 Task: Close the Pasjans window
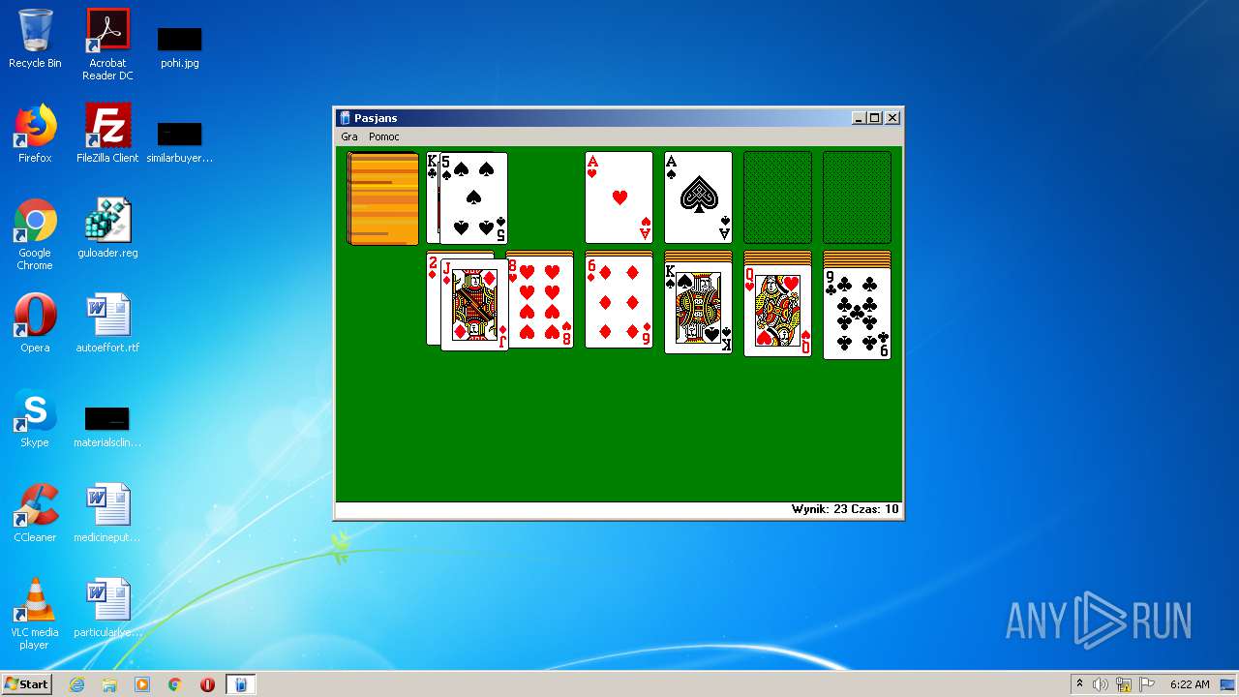pyautogui.click(x=892, y=118)
